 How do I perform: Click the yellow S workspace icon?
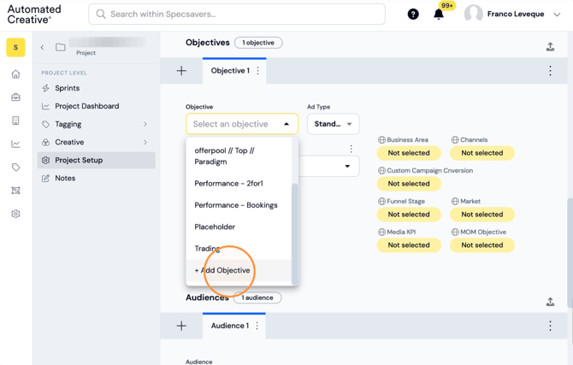(15, 48)
